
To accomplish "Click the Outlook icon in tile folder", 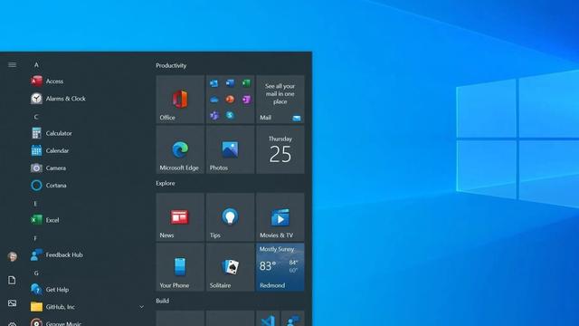I will pos(214,83).
